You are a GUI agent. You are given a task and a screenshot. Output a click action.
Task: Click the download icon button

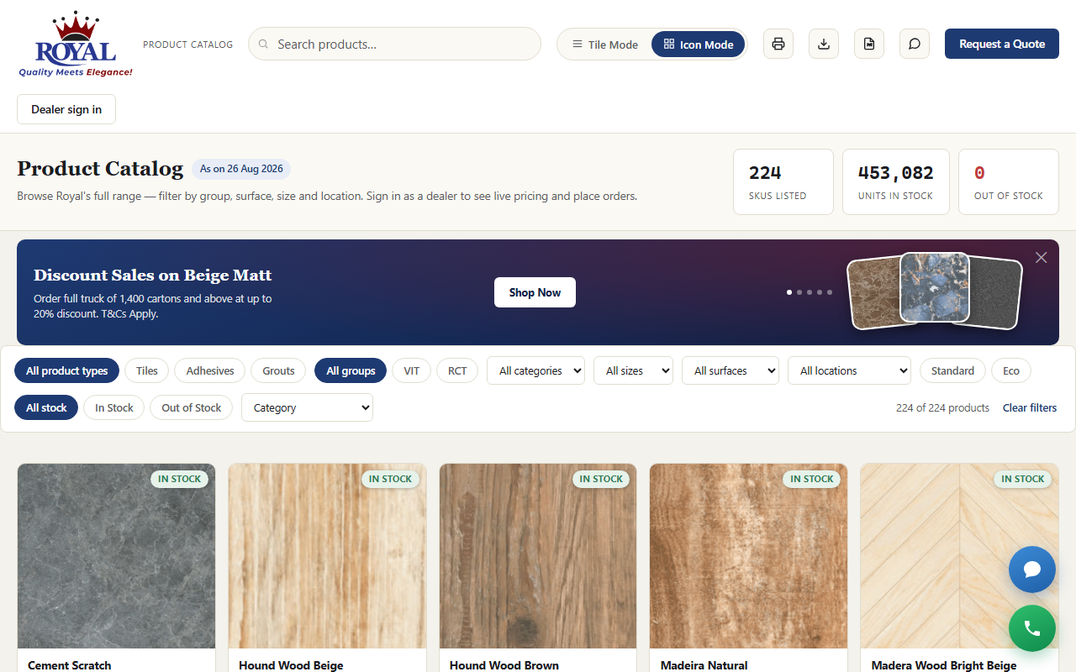coord(824,44)
